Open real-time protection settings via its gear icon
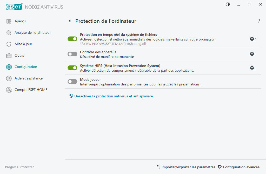 point(251,38)
